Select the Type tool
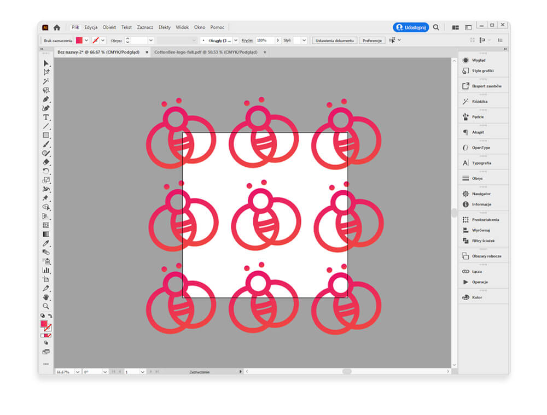547x415 pixels. click(46, 118)
